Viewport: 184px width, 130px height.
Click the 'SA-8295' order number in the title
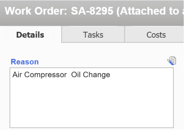[92, 11]
